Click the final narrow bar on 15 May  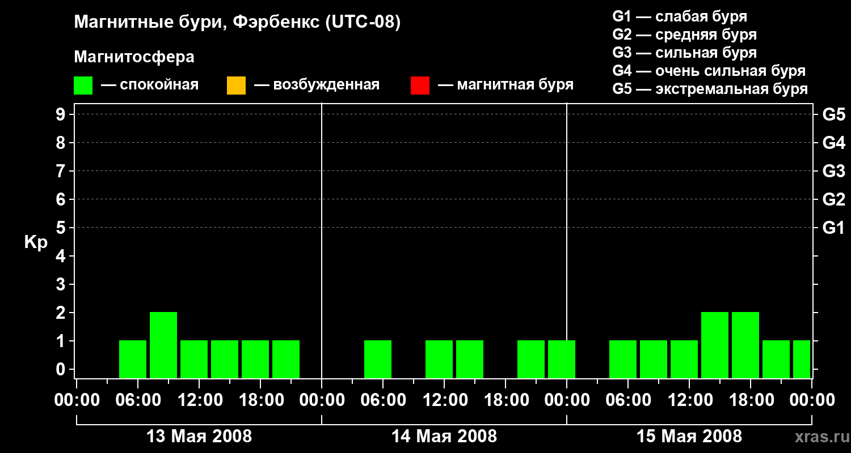click(802, 359)
